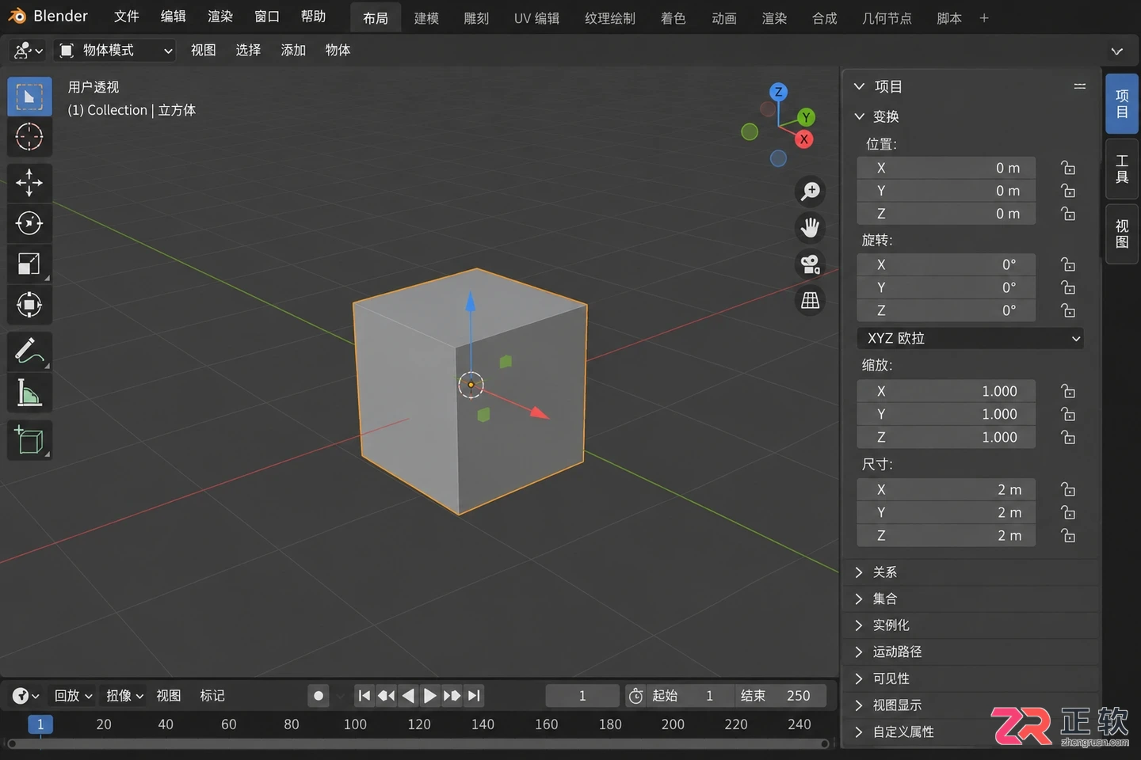
Task: Play animation in reverse
Action: (408, 696)
